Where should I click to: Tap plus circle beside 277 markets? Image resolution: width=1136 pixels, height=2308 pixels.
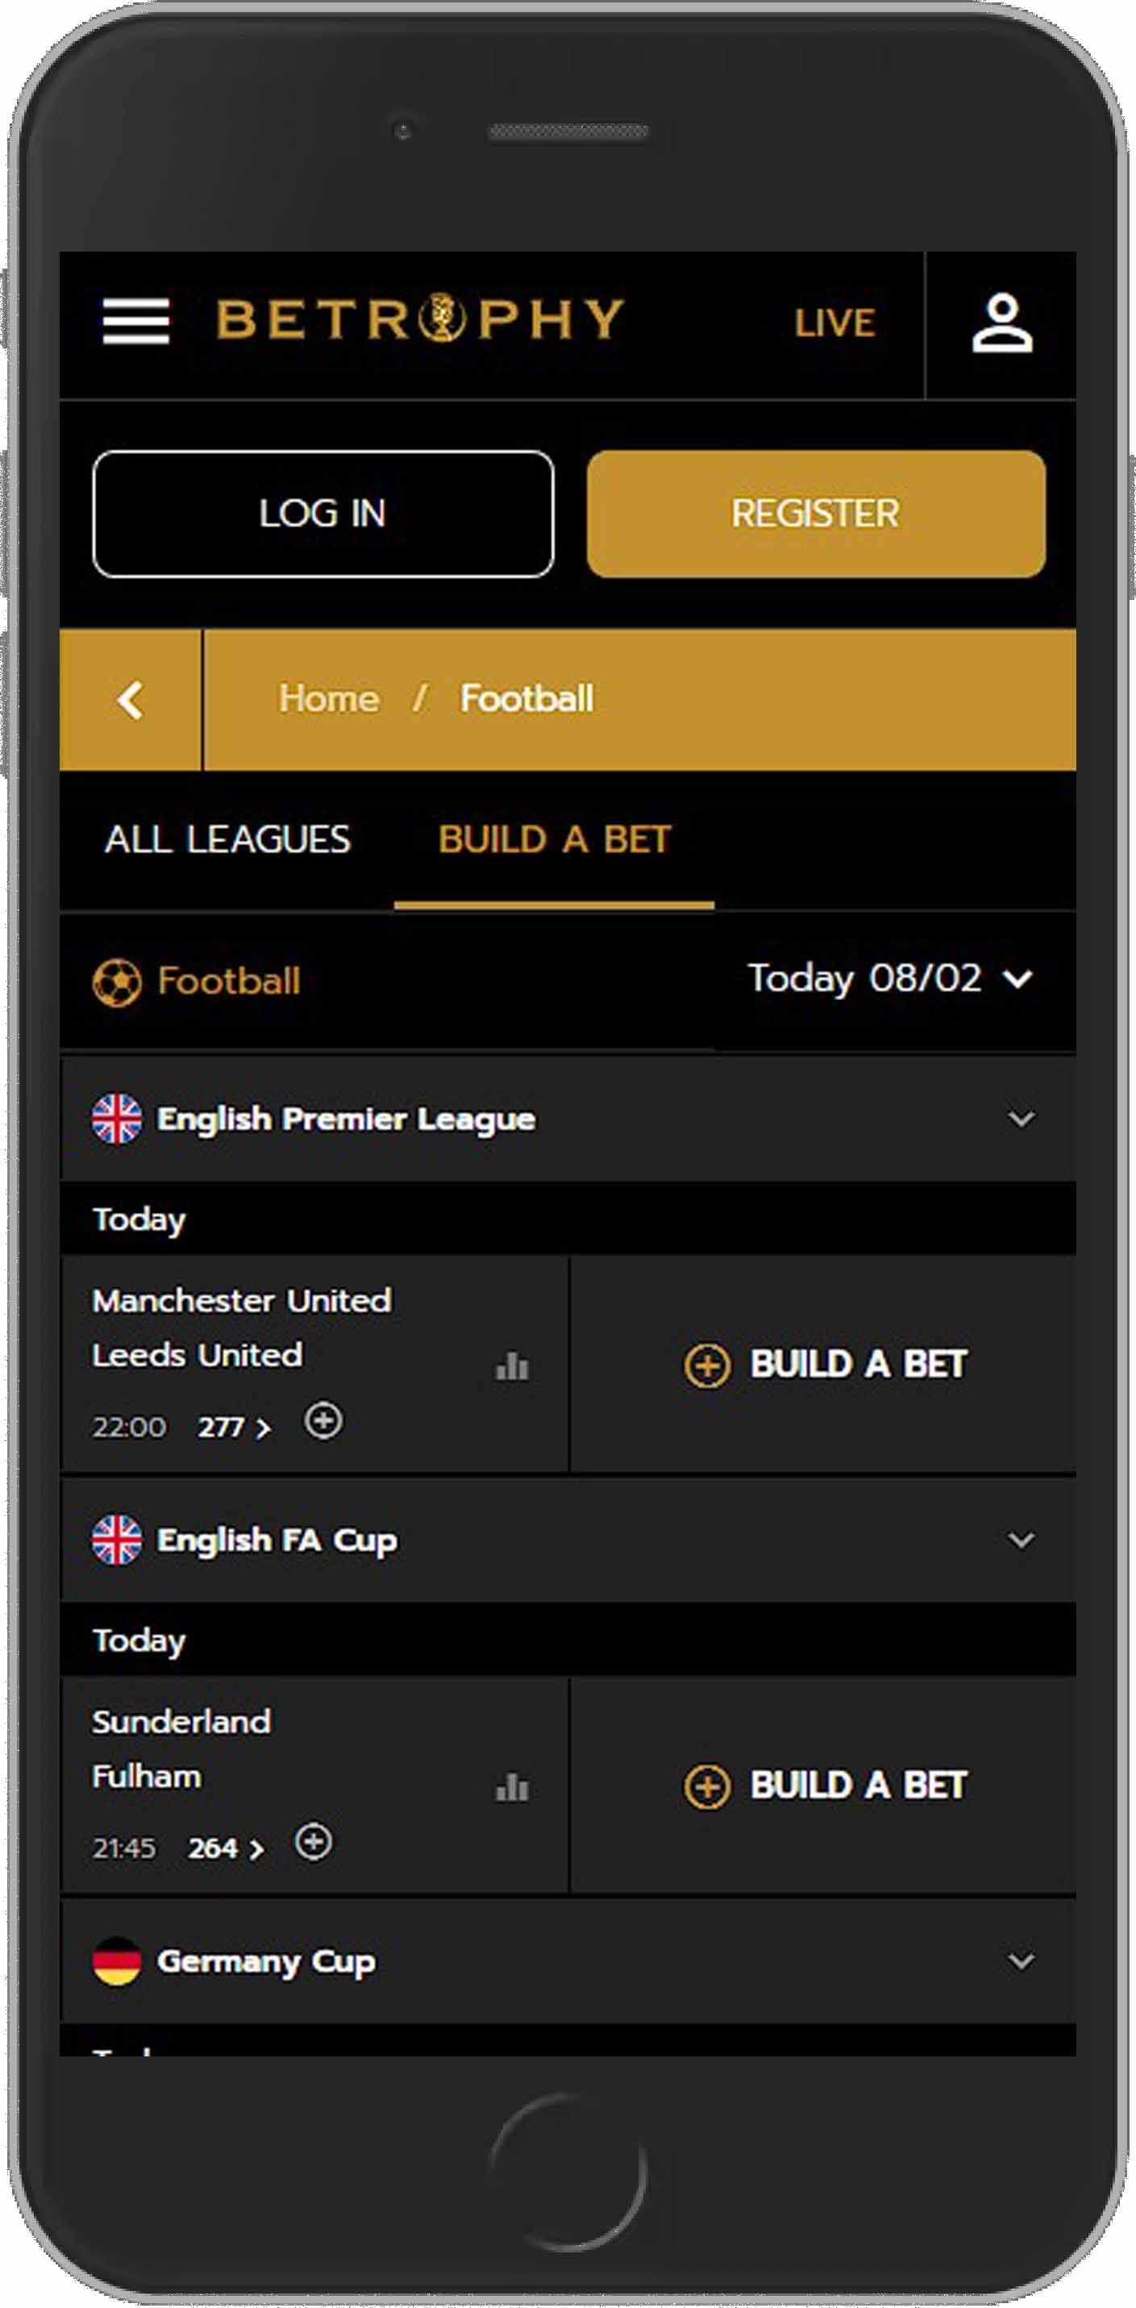pos(322,1420)
